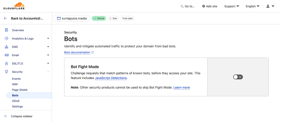Select Bots in the sidebar
Viewport: 281px width, 122px height.
[29, 95]
